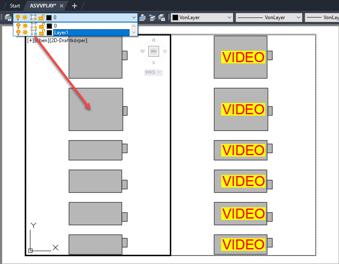This screenshot has width=339, height=264.
Task: Close the ASVVPLAY drawing tab
Action: (62, 6)
